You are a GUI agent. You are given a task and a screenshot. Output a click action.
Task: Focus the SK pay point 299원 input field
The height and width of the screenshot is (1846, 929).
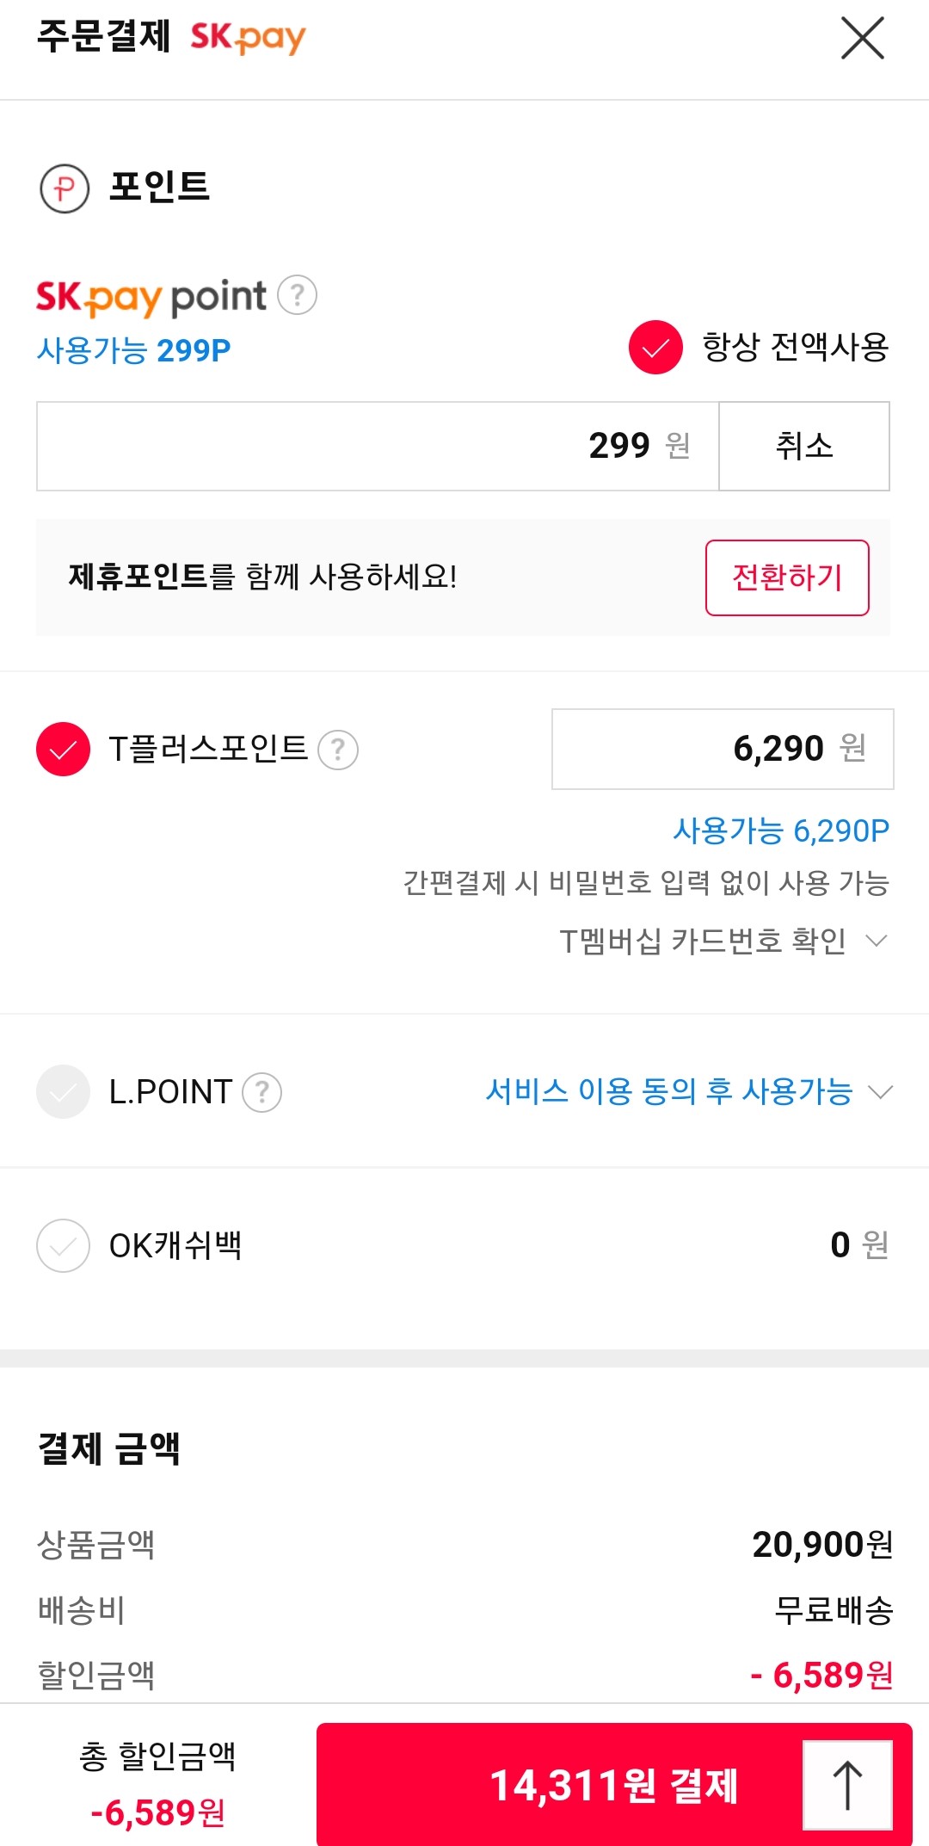coord(378,446)
